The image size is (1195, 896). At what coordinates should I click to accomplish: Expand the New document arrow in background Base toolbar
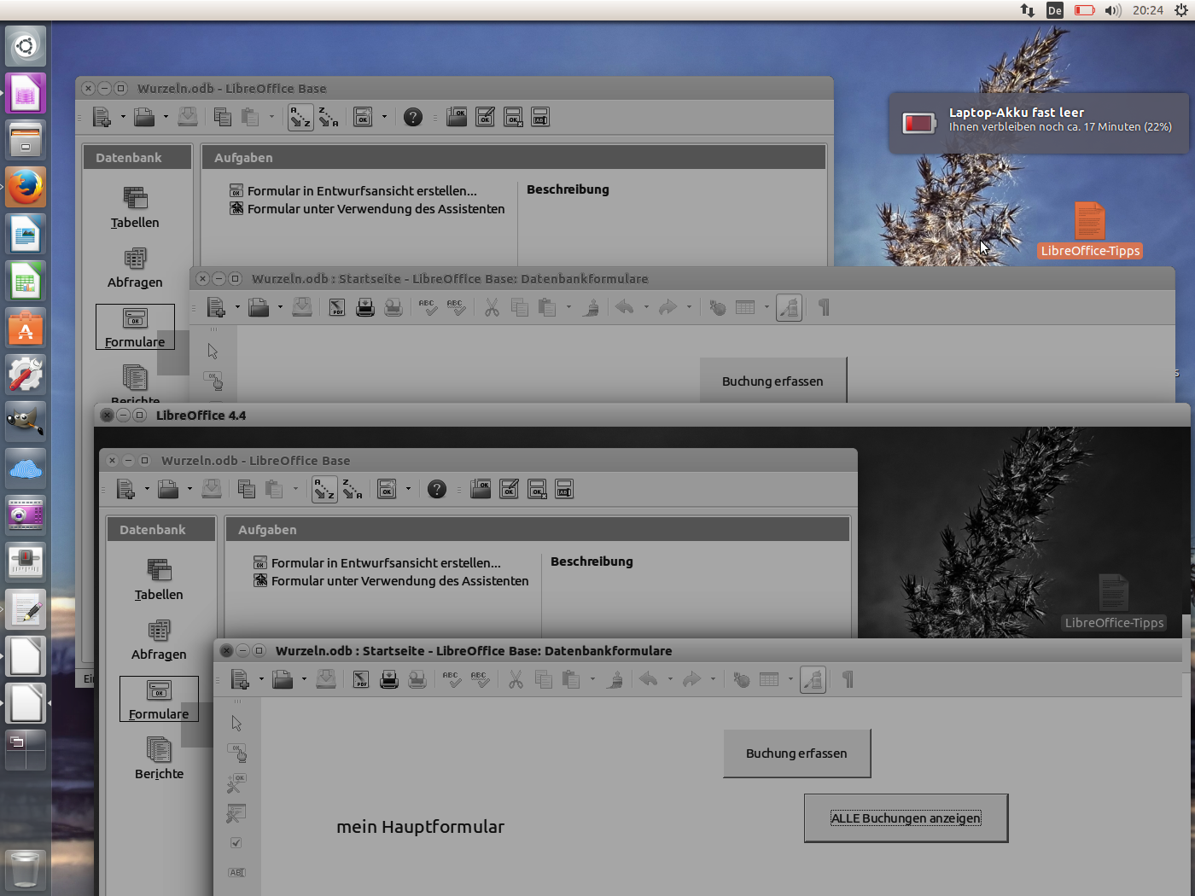pos(123,117)
